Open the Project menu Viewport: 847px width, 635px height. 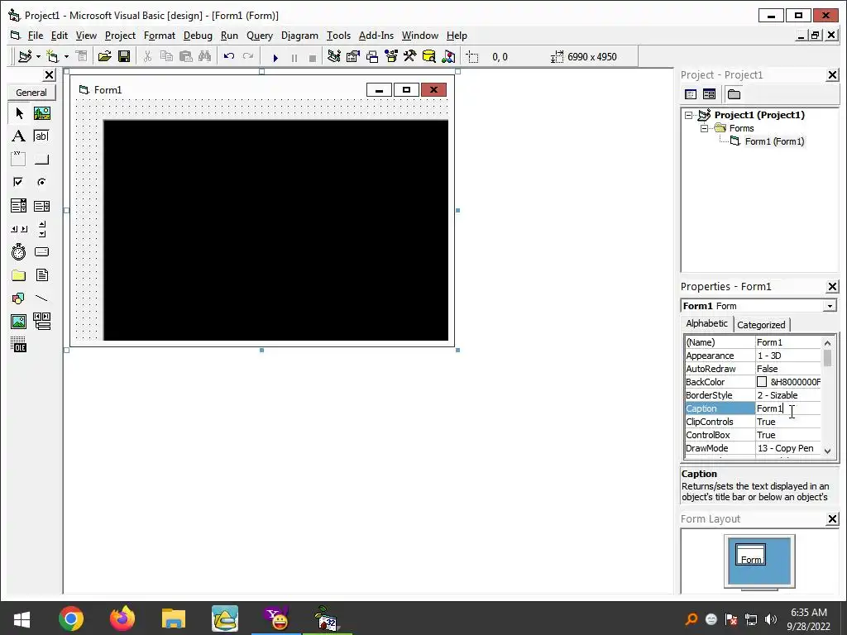(x=120, y=36)
